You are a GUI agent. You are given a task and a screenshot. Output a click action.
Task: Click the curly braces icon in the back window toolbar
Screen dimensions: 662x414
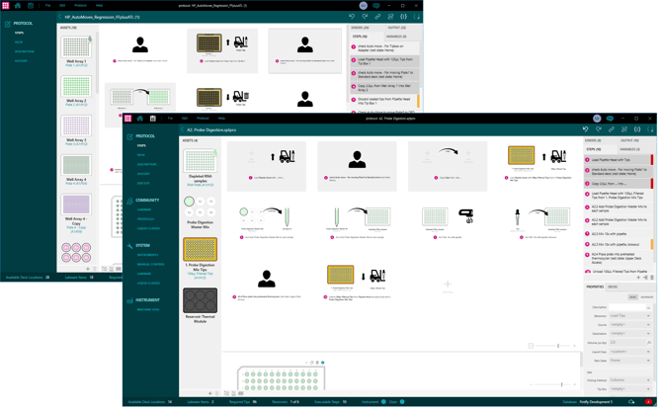403,17
